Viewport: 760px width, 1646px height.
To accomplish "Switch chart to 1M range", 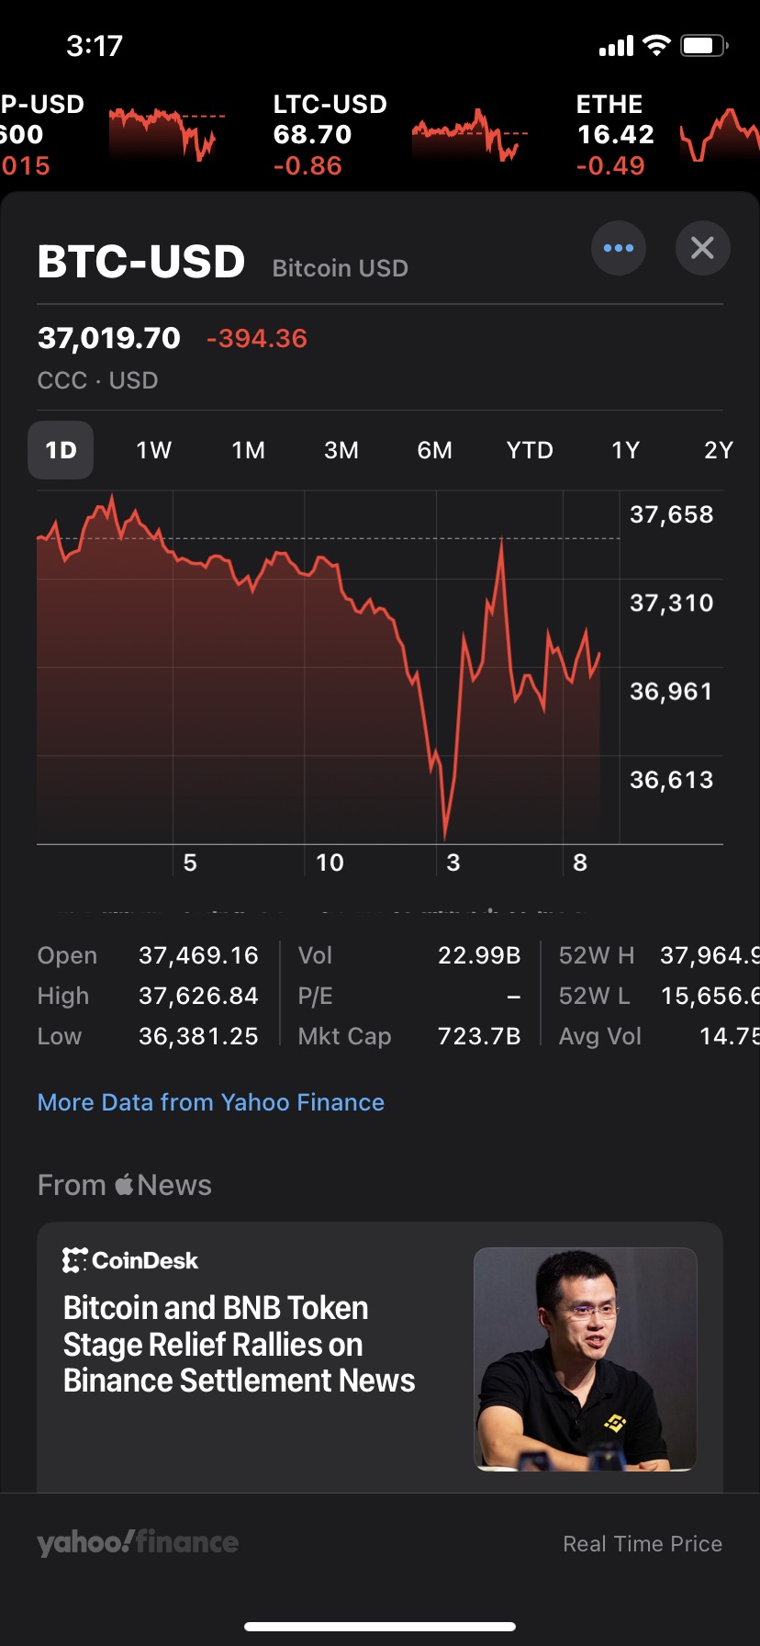I will point(248,450).
